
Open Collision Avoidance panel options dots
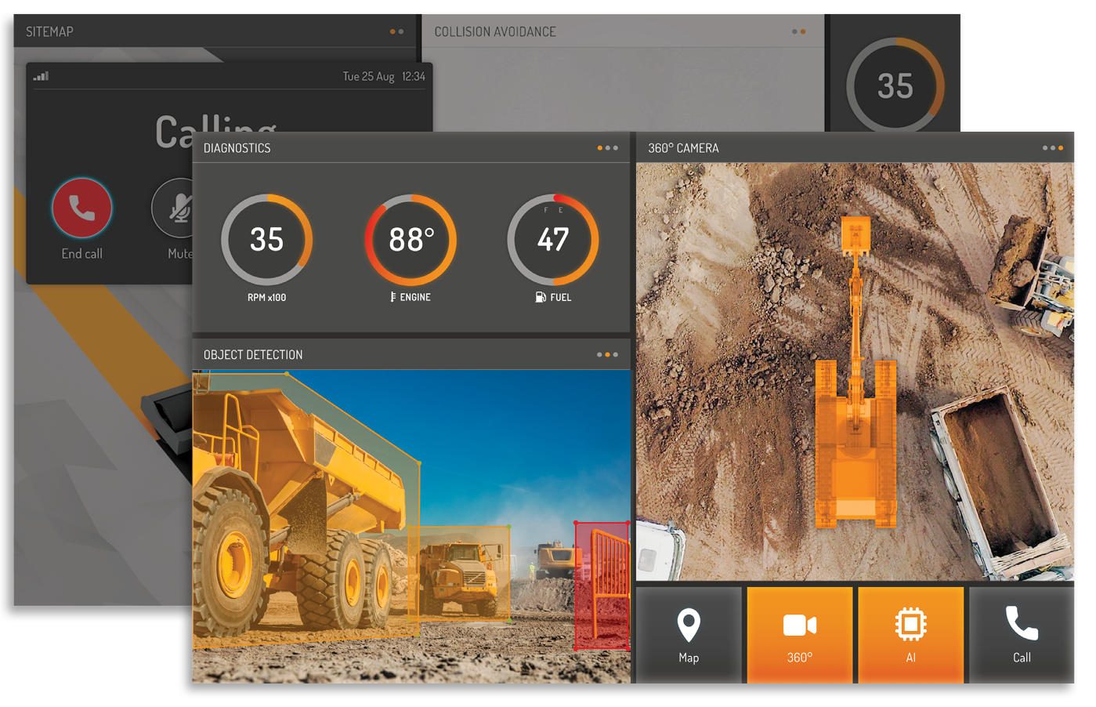tap(798, 32)
